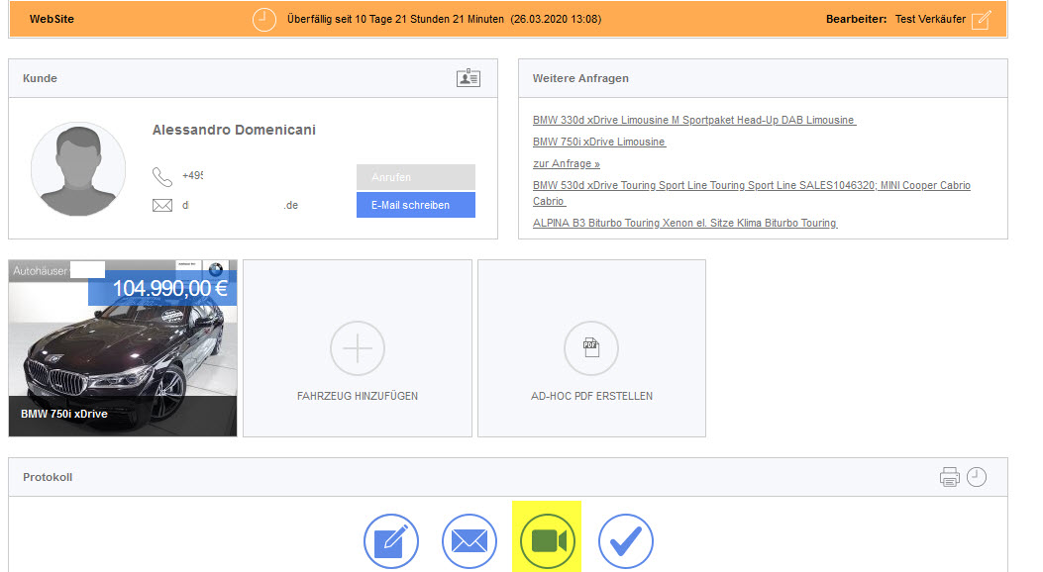Click the customer avatar picture
The width and height of the screenshot is (1043, 572).
click(x=78, y=169)
